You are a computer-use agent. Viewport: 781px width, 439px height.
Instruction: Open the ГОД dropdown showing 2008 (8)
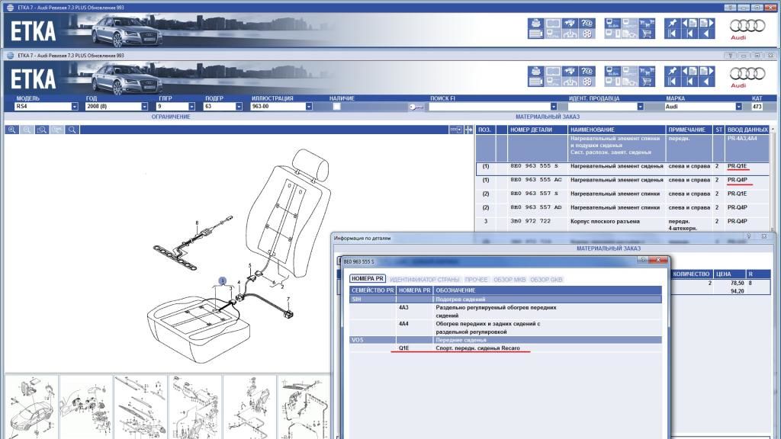coord(144,107)
